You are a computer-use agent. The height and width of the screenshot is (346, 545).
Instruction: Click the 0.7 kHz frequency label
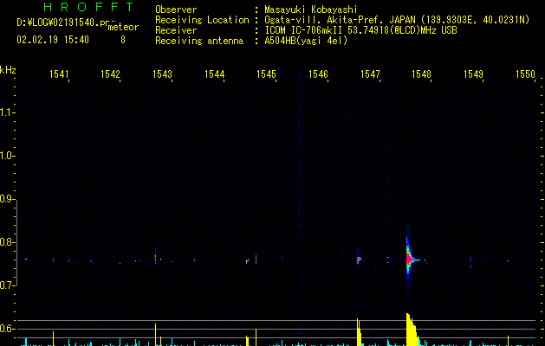tap(7, 285)
